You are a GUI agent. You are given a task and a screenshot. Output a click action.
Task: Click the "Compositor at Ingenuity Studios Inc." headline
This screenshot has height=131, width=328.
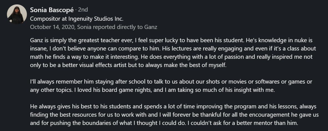[76, 19]
